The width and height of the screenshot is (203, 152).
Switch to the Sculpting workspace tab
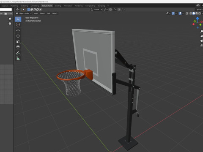[x=24, y=6]
